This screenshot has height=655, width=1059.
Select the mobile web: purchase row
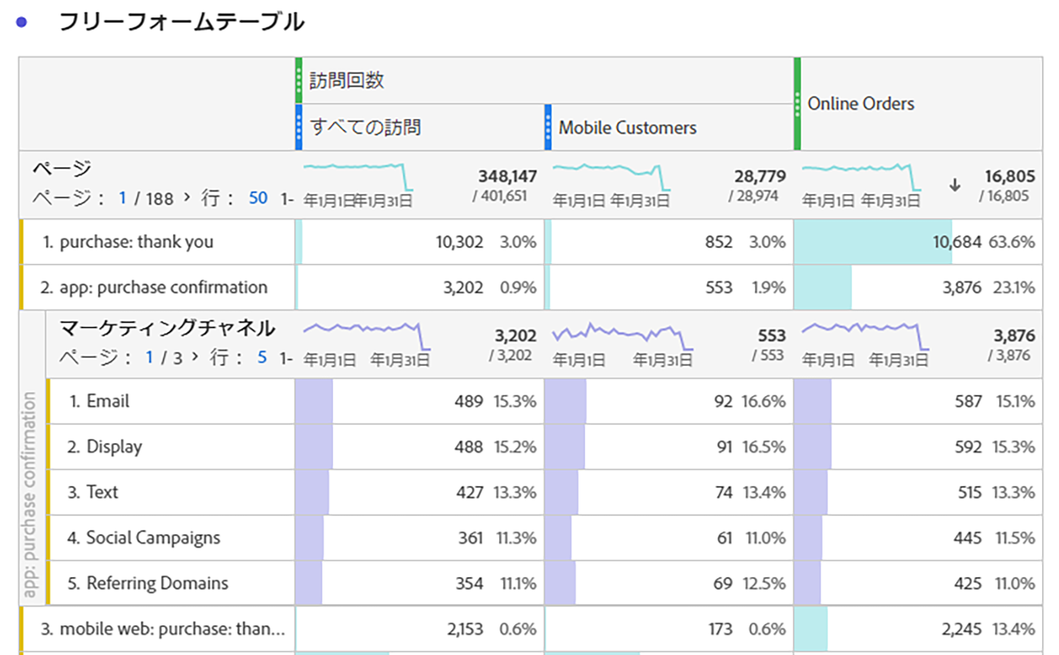[x=162, y=629]
